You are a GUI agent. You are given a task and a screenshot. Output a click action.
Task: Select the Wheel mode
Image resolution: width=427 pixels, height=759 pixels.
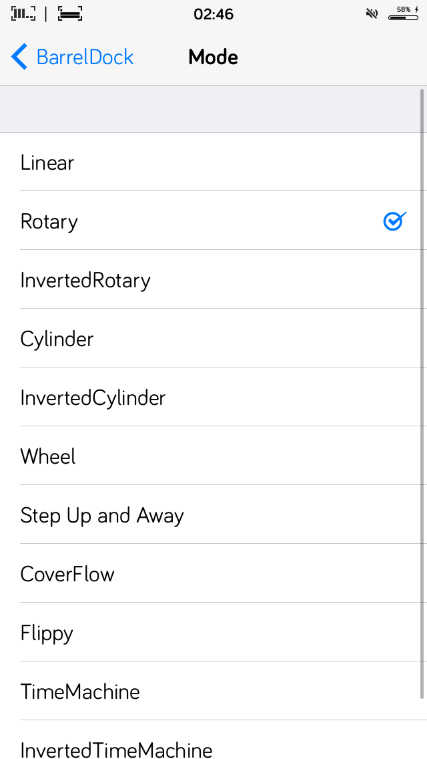213,456
